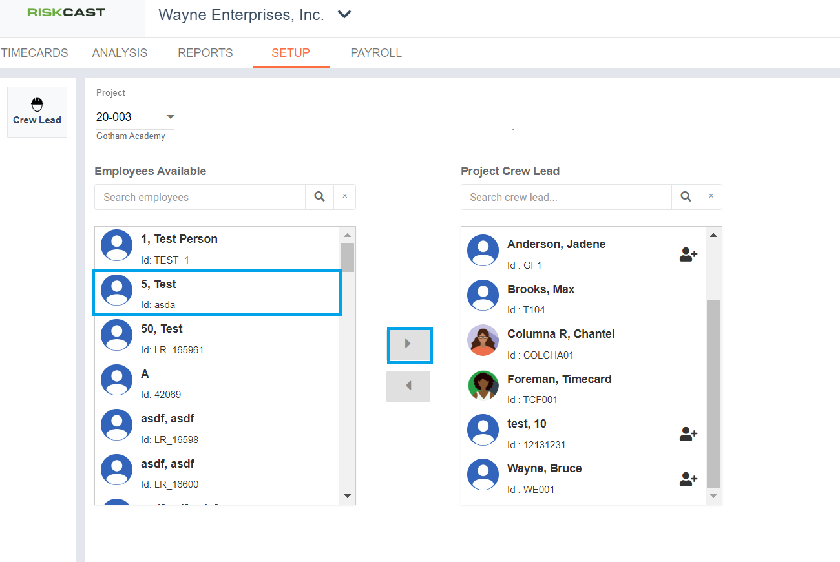Move selected employee to crew lead (right arrow)

408,344
